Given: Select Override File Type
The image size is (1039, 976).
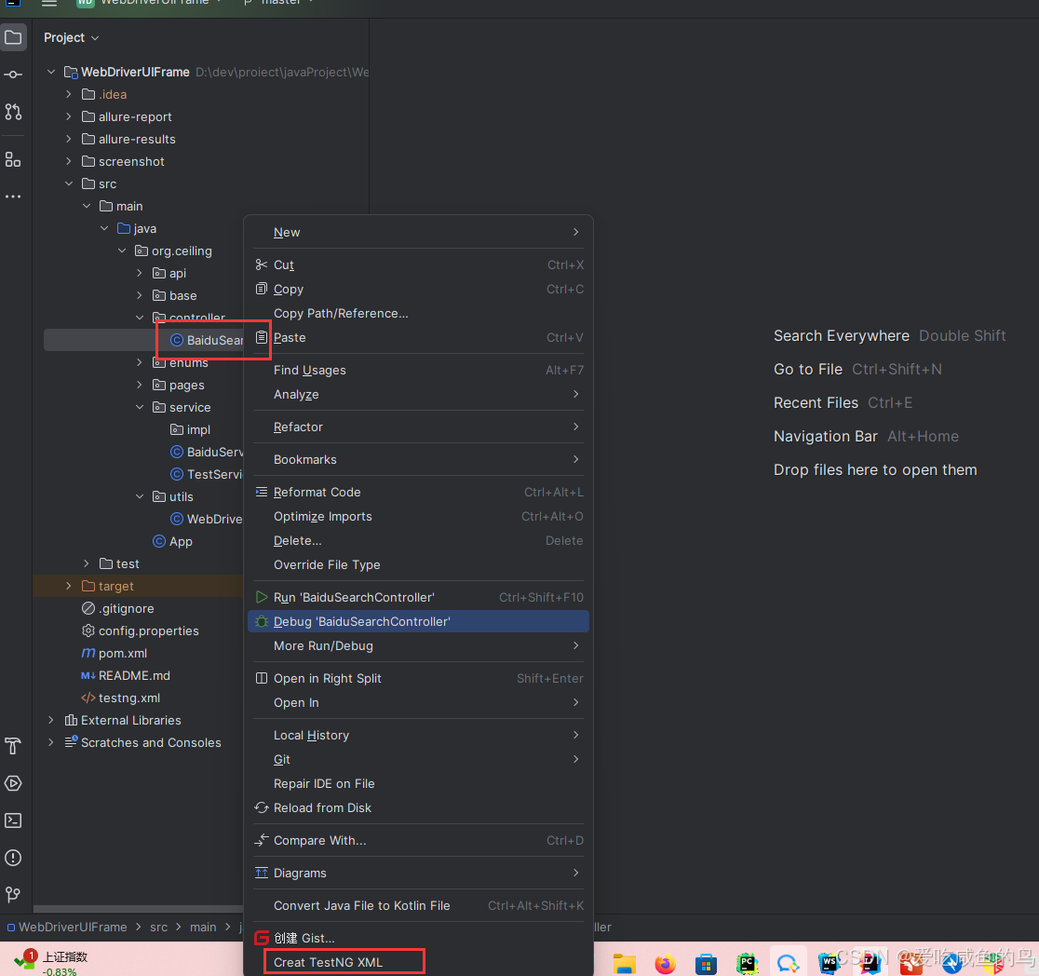Looking at the screenshot, I should pyautogui.click(x=418, y=565).
